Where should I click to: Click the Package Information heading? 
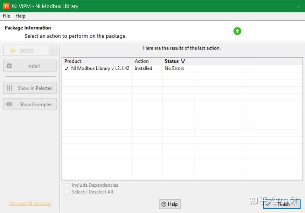28,28
